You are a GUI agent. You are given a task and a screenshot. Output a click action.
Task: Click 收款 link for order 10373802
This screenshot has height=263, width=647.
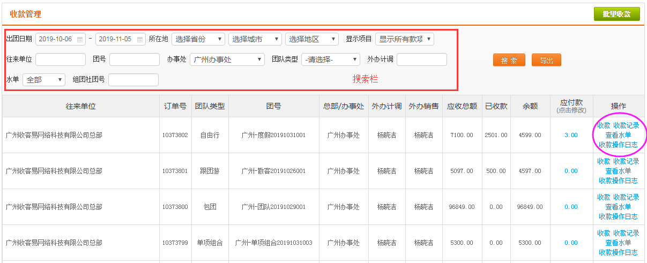pyautogui.click(x=604, y=125)
